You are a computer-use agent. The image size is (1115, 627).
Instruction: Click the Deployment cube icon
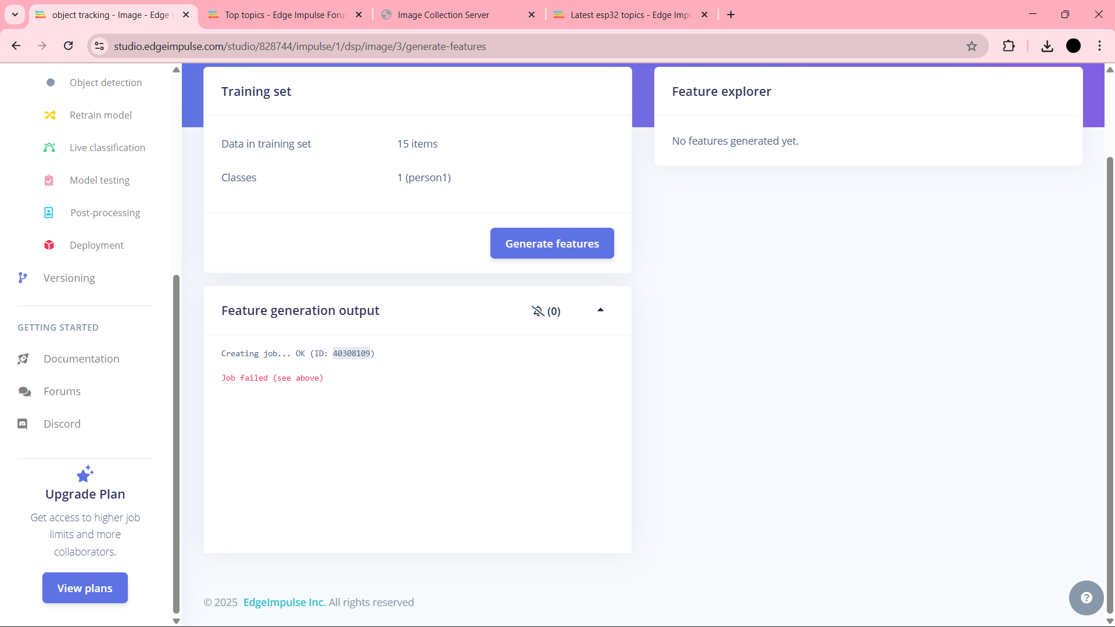tap(49, 245)
